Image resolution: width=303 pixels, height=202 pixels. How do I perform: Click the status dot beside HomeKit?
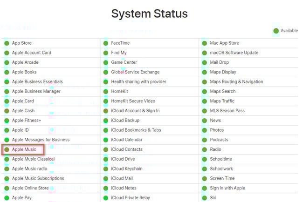(x=106, y=91)
